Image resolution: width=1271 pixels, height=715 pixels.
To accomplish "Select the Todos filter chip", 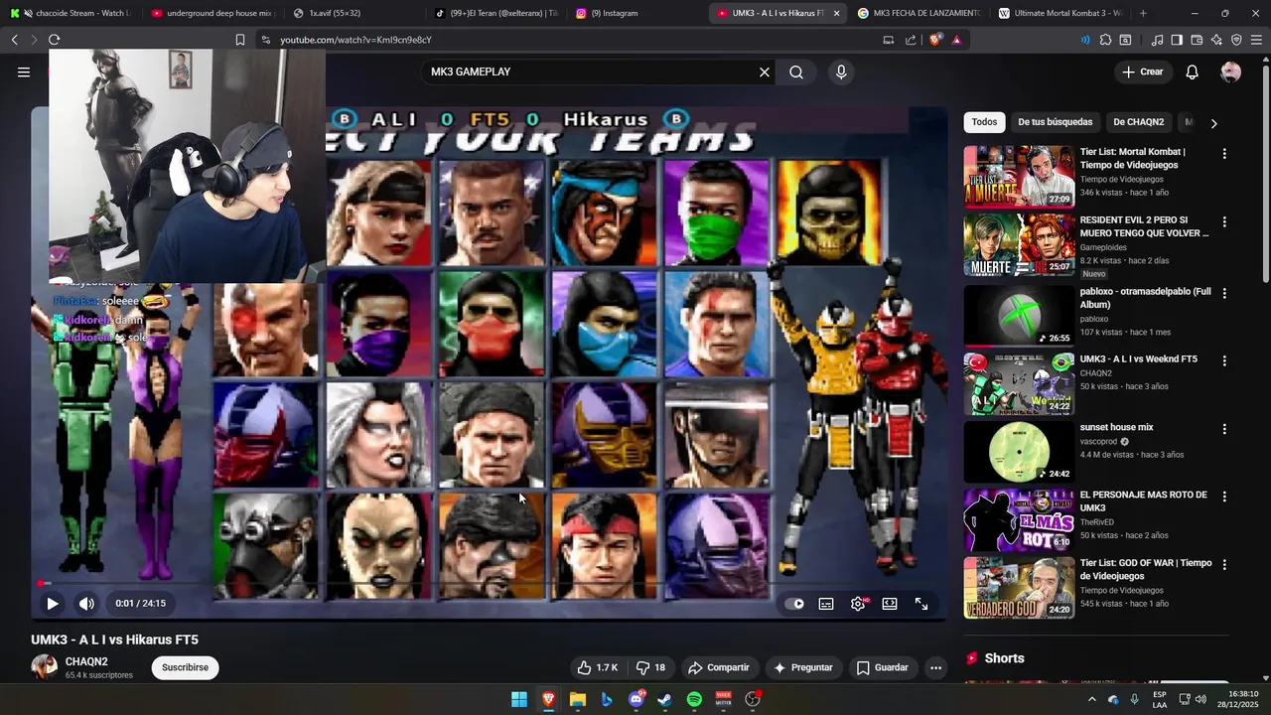I will pyautogui.click(x=984, y=122).
